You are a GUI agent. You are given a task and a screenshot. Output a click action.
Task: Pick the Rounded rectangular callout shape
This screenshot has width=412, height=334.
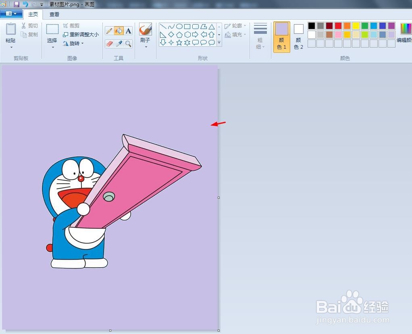[x=196, y=43]
